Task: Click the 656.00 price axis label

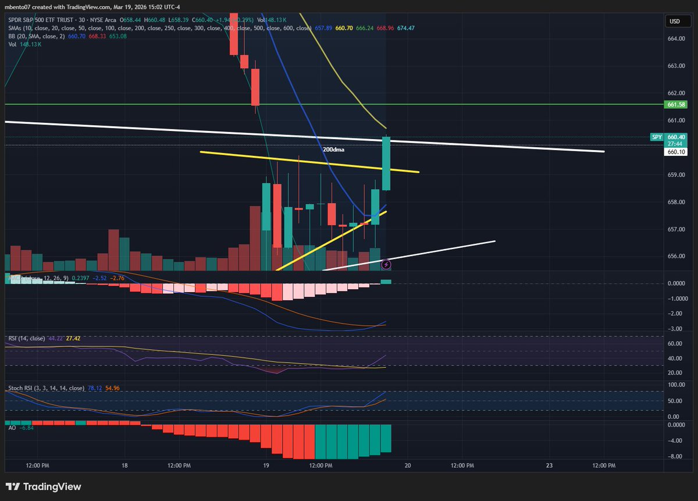Action: (676, 257)
